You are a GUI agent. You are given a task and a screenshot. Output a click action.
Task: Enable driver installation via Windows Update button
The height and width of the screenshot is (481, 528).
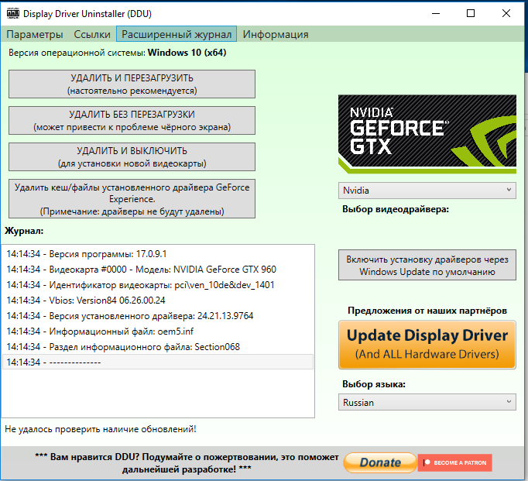(x=427, y=265)
